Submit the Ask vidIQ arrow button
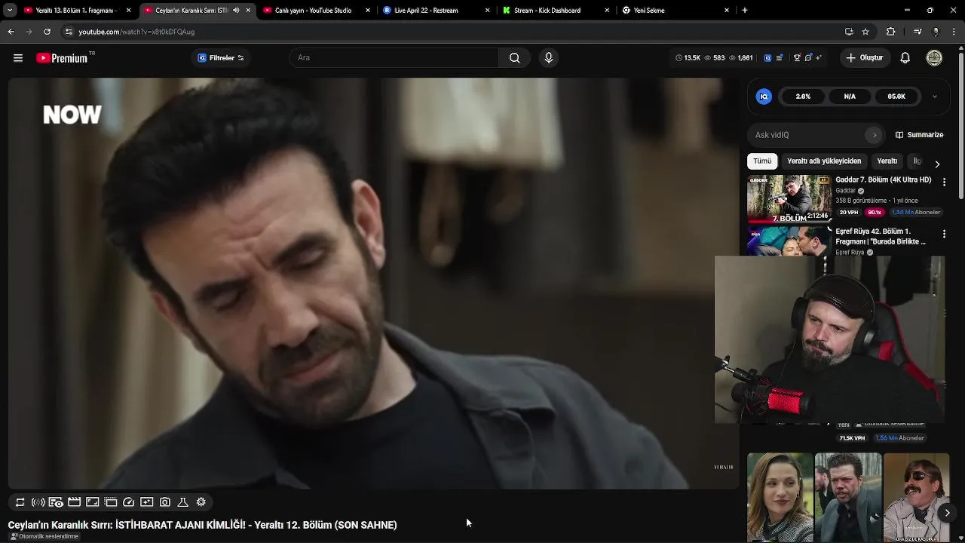Screen dimensions: 965x543 tap(875, 135)
